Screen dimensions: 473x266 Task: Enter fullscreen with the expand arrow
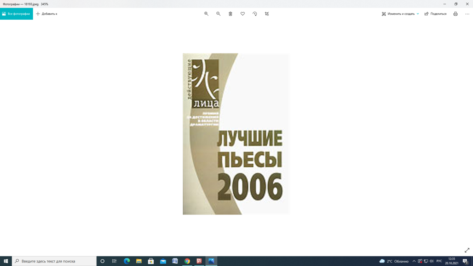(467, 250)
